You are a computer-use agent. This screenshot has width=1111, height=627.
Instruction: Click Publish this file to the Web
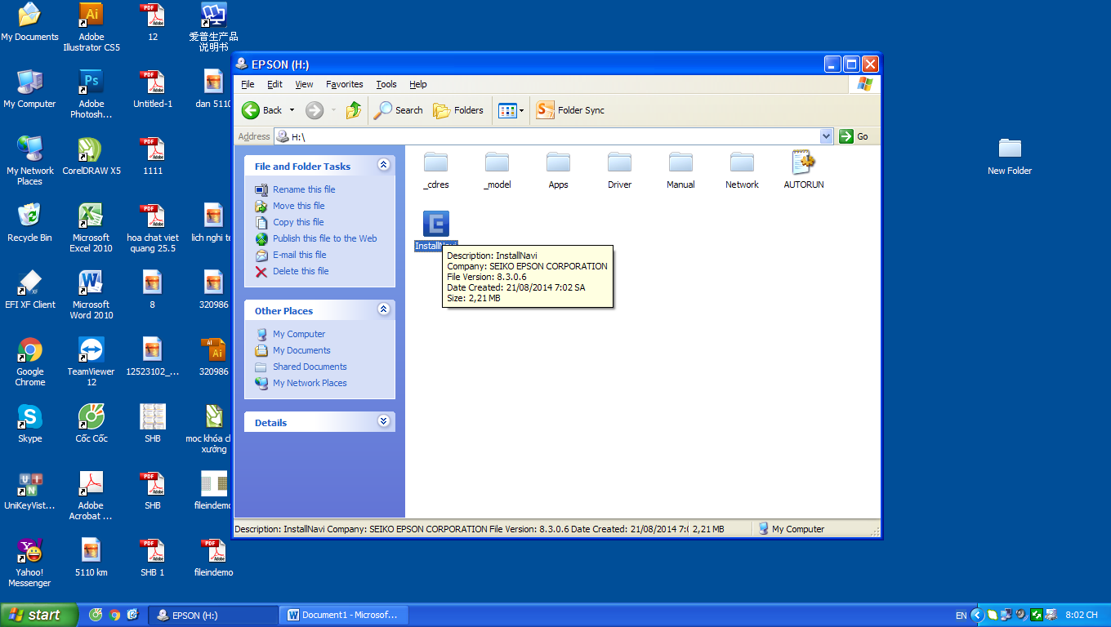tap(325, 238)
